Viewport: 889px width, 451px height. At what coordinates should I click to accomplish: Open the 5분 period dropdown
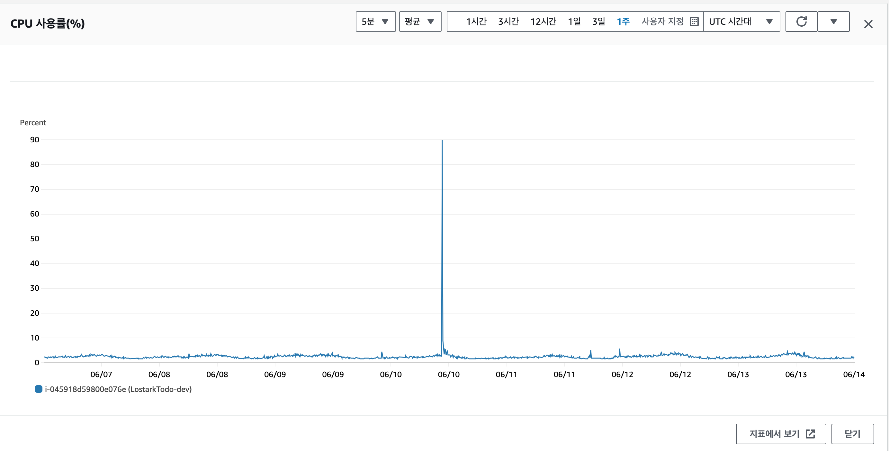pyautogui.click(x=375, y=22)
